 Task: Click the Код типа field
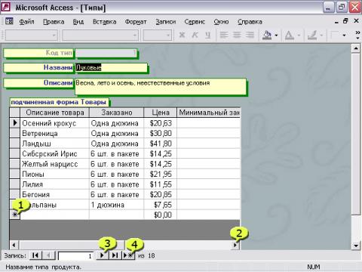click(106, 53)
